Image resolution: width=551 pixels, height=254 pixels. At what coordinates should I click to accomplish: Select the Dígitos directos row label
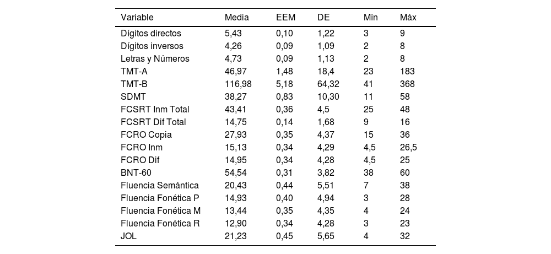pyautogui.click(x=150, y=34)
